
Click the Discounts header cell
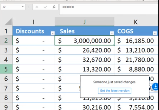tap(34, 31)
